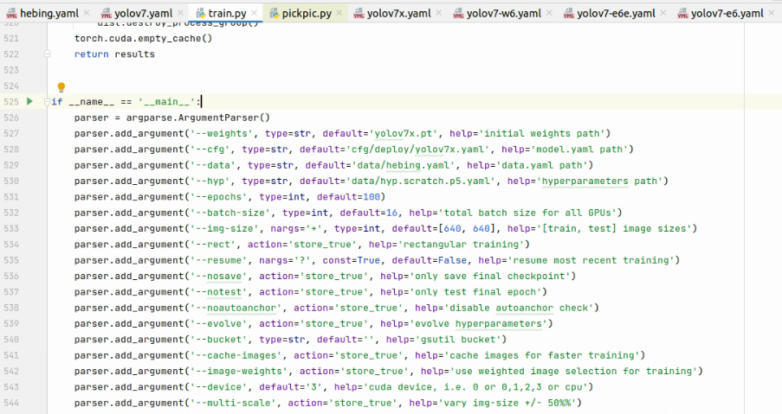Click the YAML icon on yolov7.yaml tab
Screen dimensions: 782x414
[107, 14]
